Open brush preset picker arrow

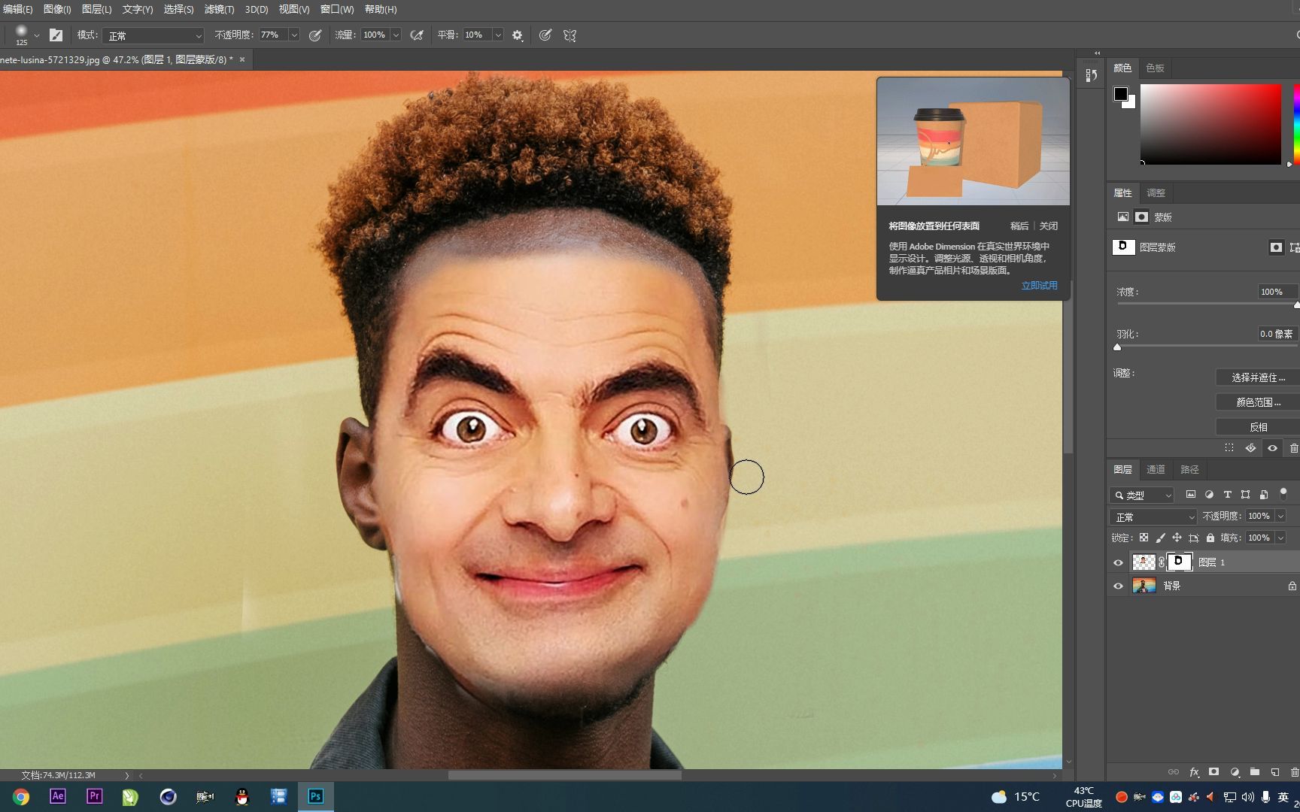(x=36, y=35)
